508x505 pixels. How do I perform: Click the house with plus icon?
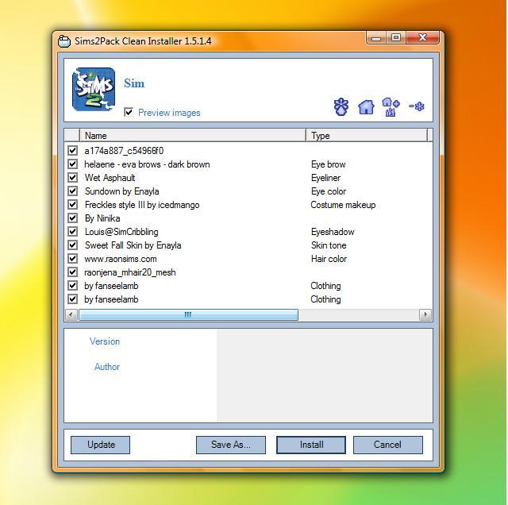(x=391, y=107)
